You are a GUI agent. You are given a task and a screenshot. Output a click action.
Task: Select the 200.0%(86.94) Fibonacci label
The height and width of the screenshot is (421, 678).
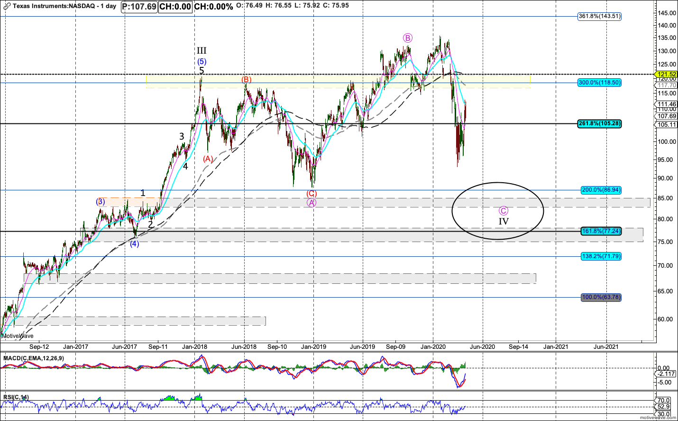click(x=601, y=190)
